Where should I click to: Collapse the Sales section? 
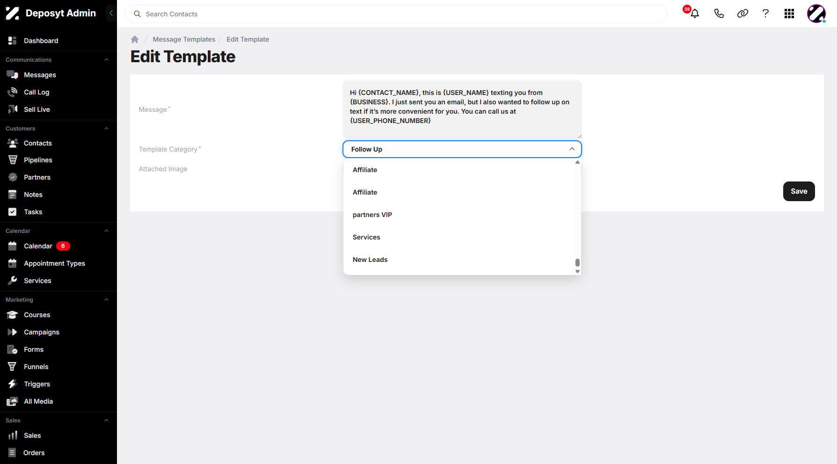pos(106,420)
